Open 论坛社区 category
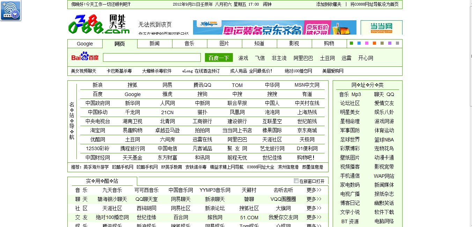The image size is (472, 227). (x=350, y=104)
